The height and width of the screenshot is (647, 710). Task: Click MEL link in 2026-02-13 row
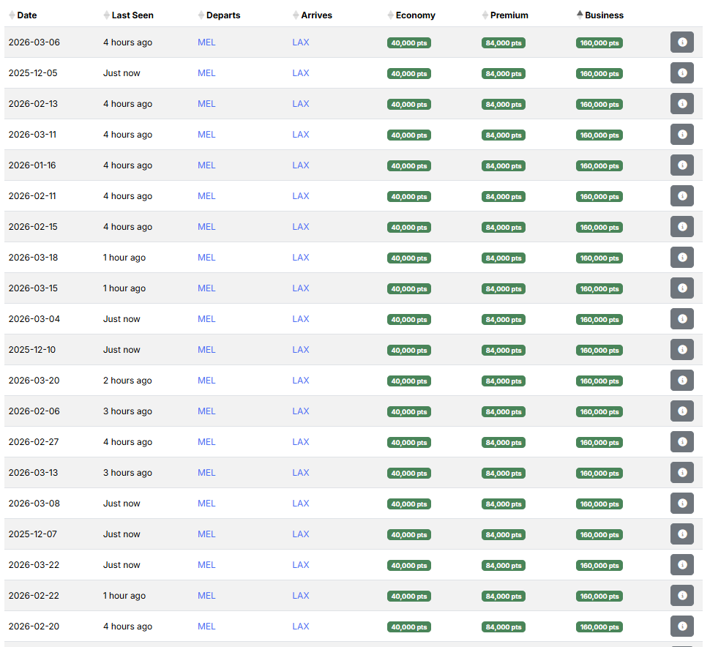tap(206, 104)
